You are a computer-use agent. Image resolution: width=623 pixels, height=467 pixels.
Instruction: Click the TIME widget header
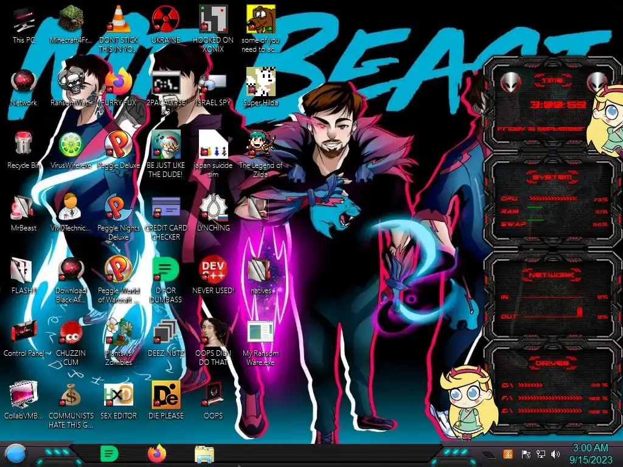552,81
